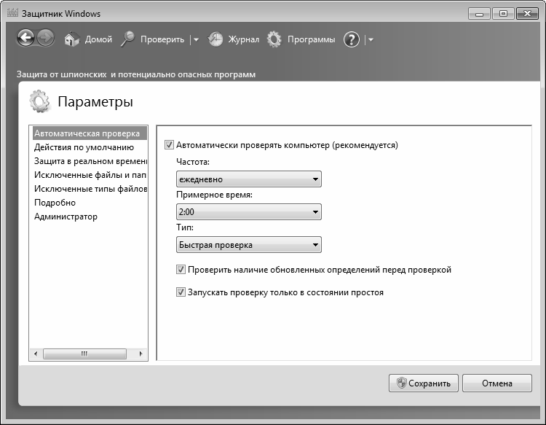The height and width of the screenshot is (425, 546).
Task: Click the Сохранить button
Action: 424,383
